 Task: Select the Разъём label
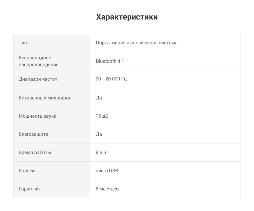(27, 171)
